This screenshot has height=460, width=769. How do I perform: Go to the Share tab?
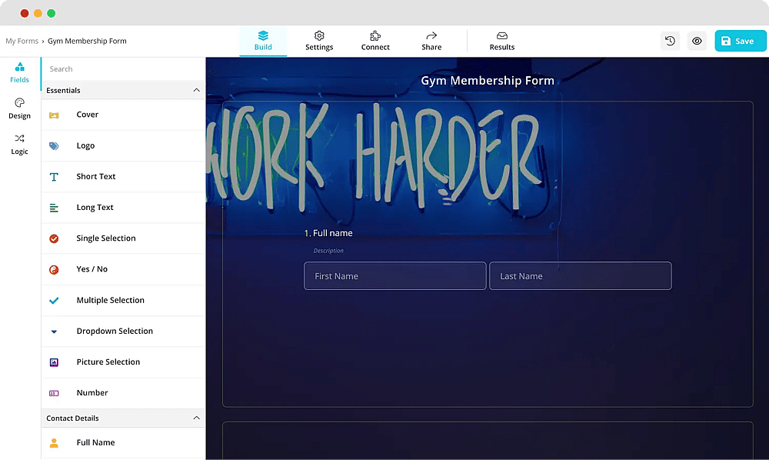click(431, 42)
